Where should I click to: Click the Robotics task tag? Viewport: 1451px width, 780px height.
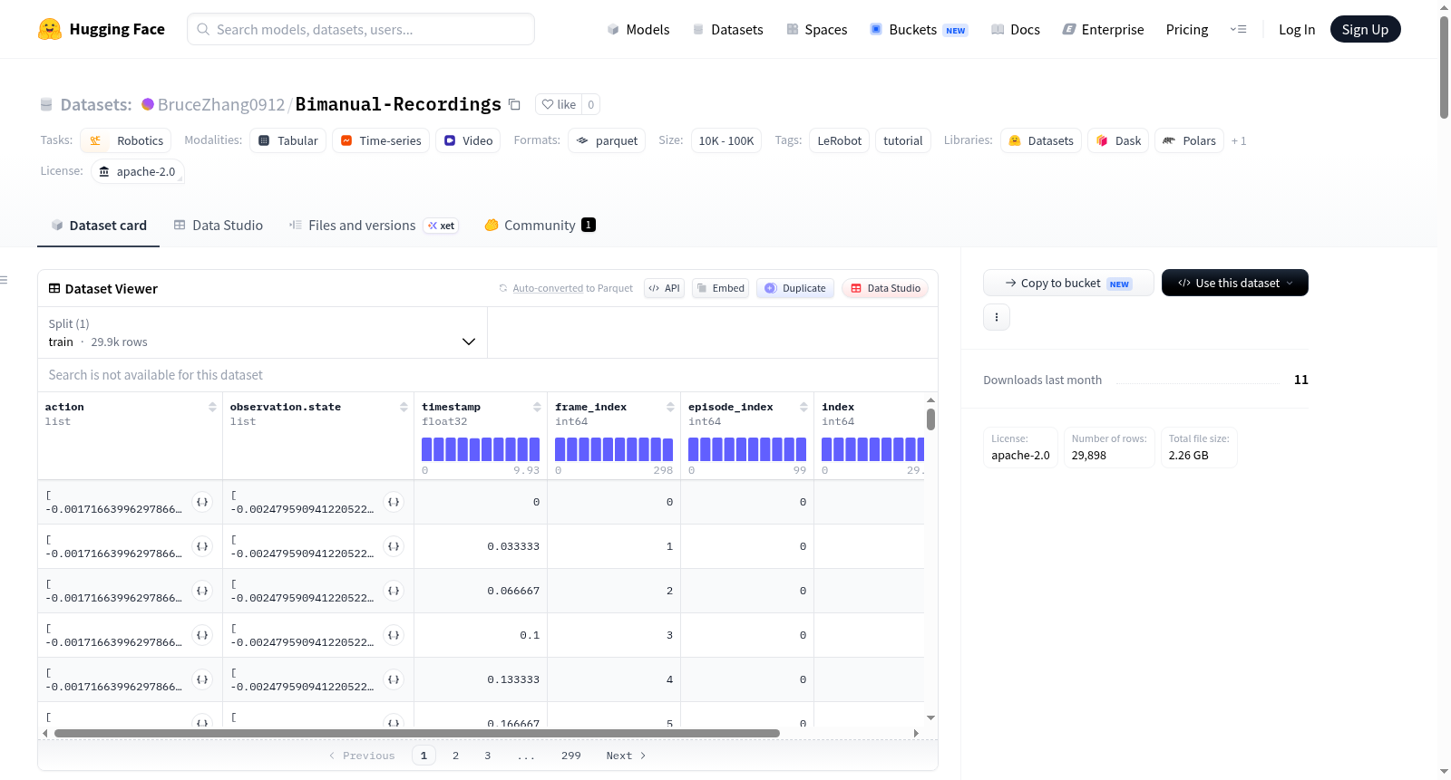126,140
